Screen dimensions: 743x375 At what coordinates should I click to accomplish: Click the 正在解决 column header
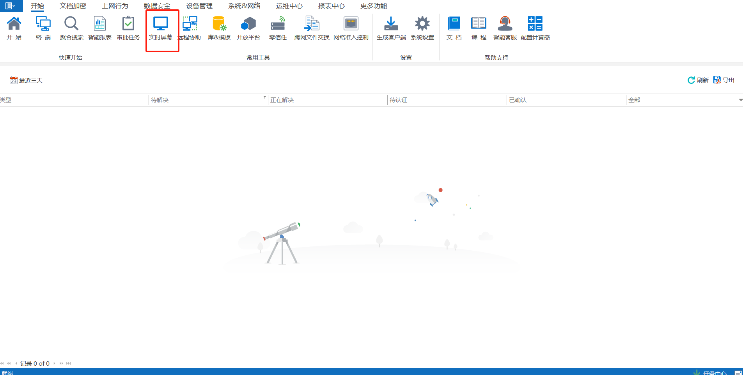pos(328,100)
